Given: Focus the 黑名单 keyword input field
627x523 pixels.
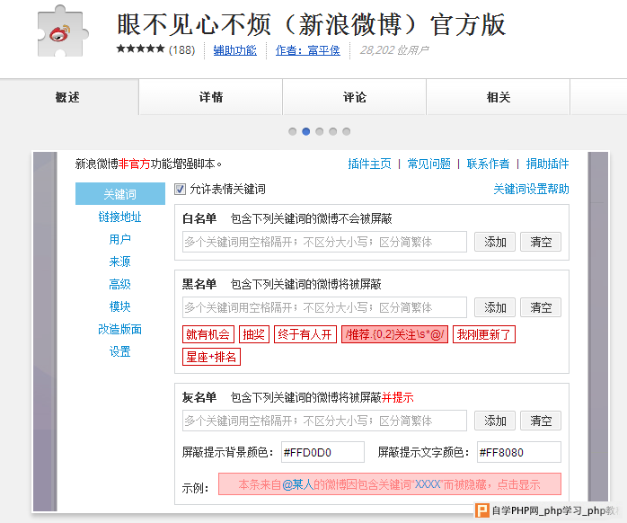Looking at the screenshot, I should 324,307.
